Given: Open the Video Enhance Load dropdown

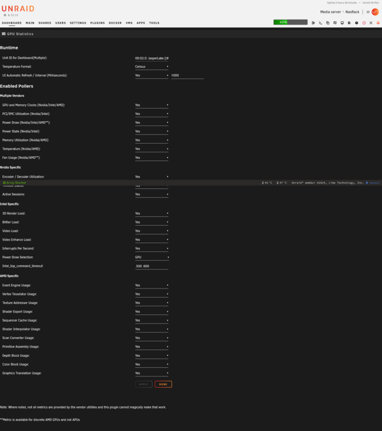Looking at the screenshot, I should click(x=152, y=240).
